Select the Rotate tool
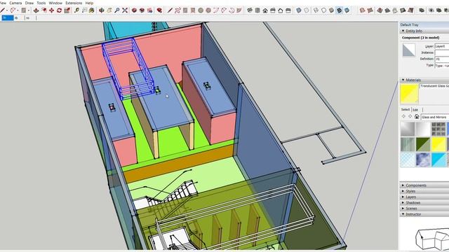449x252 pixels. coord(59,10)
